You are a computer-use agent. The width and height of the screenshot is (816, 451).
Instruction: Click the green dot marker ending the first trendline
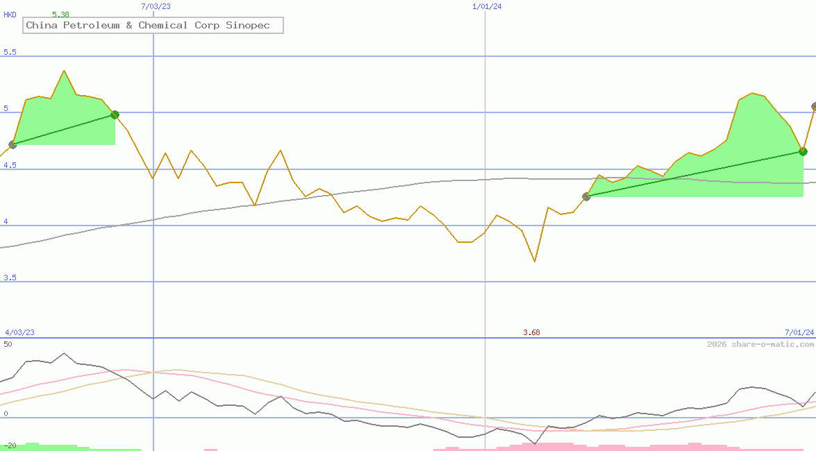click(x=114, y=114)
